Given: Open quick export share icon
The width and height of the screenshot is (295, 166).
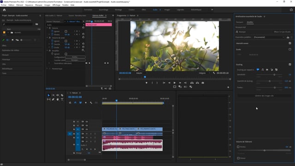Looking at the screenshot, I should pos(291,10).
